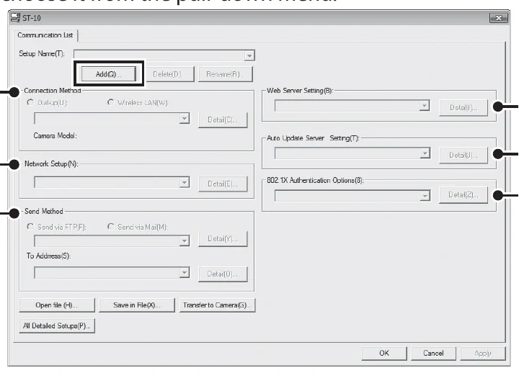The height and width of the screenshot is (378, 519).
Task: Click the Camera Model label
Action: coord(55,135)
